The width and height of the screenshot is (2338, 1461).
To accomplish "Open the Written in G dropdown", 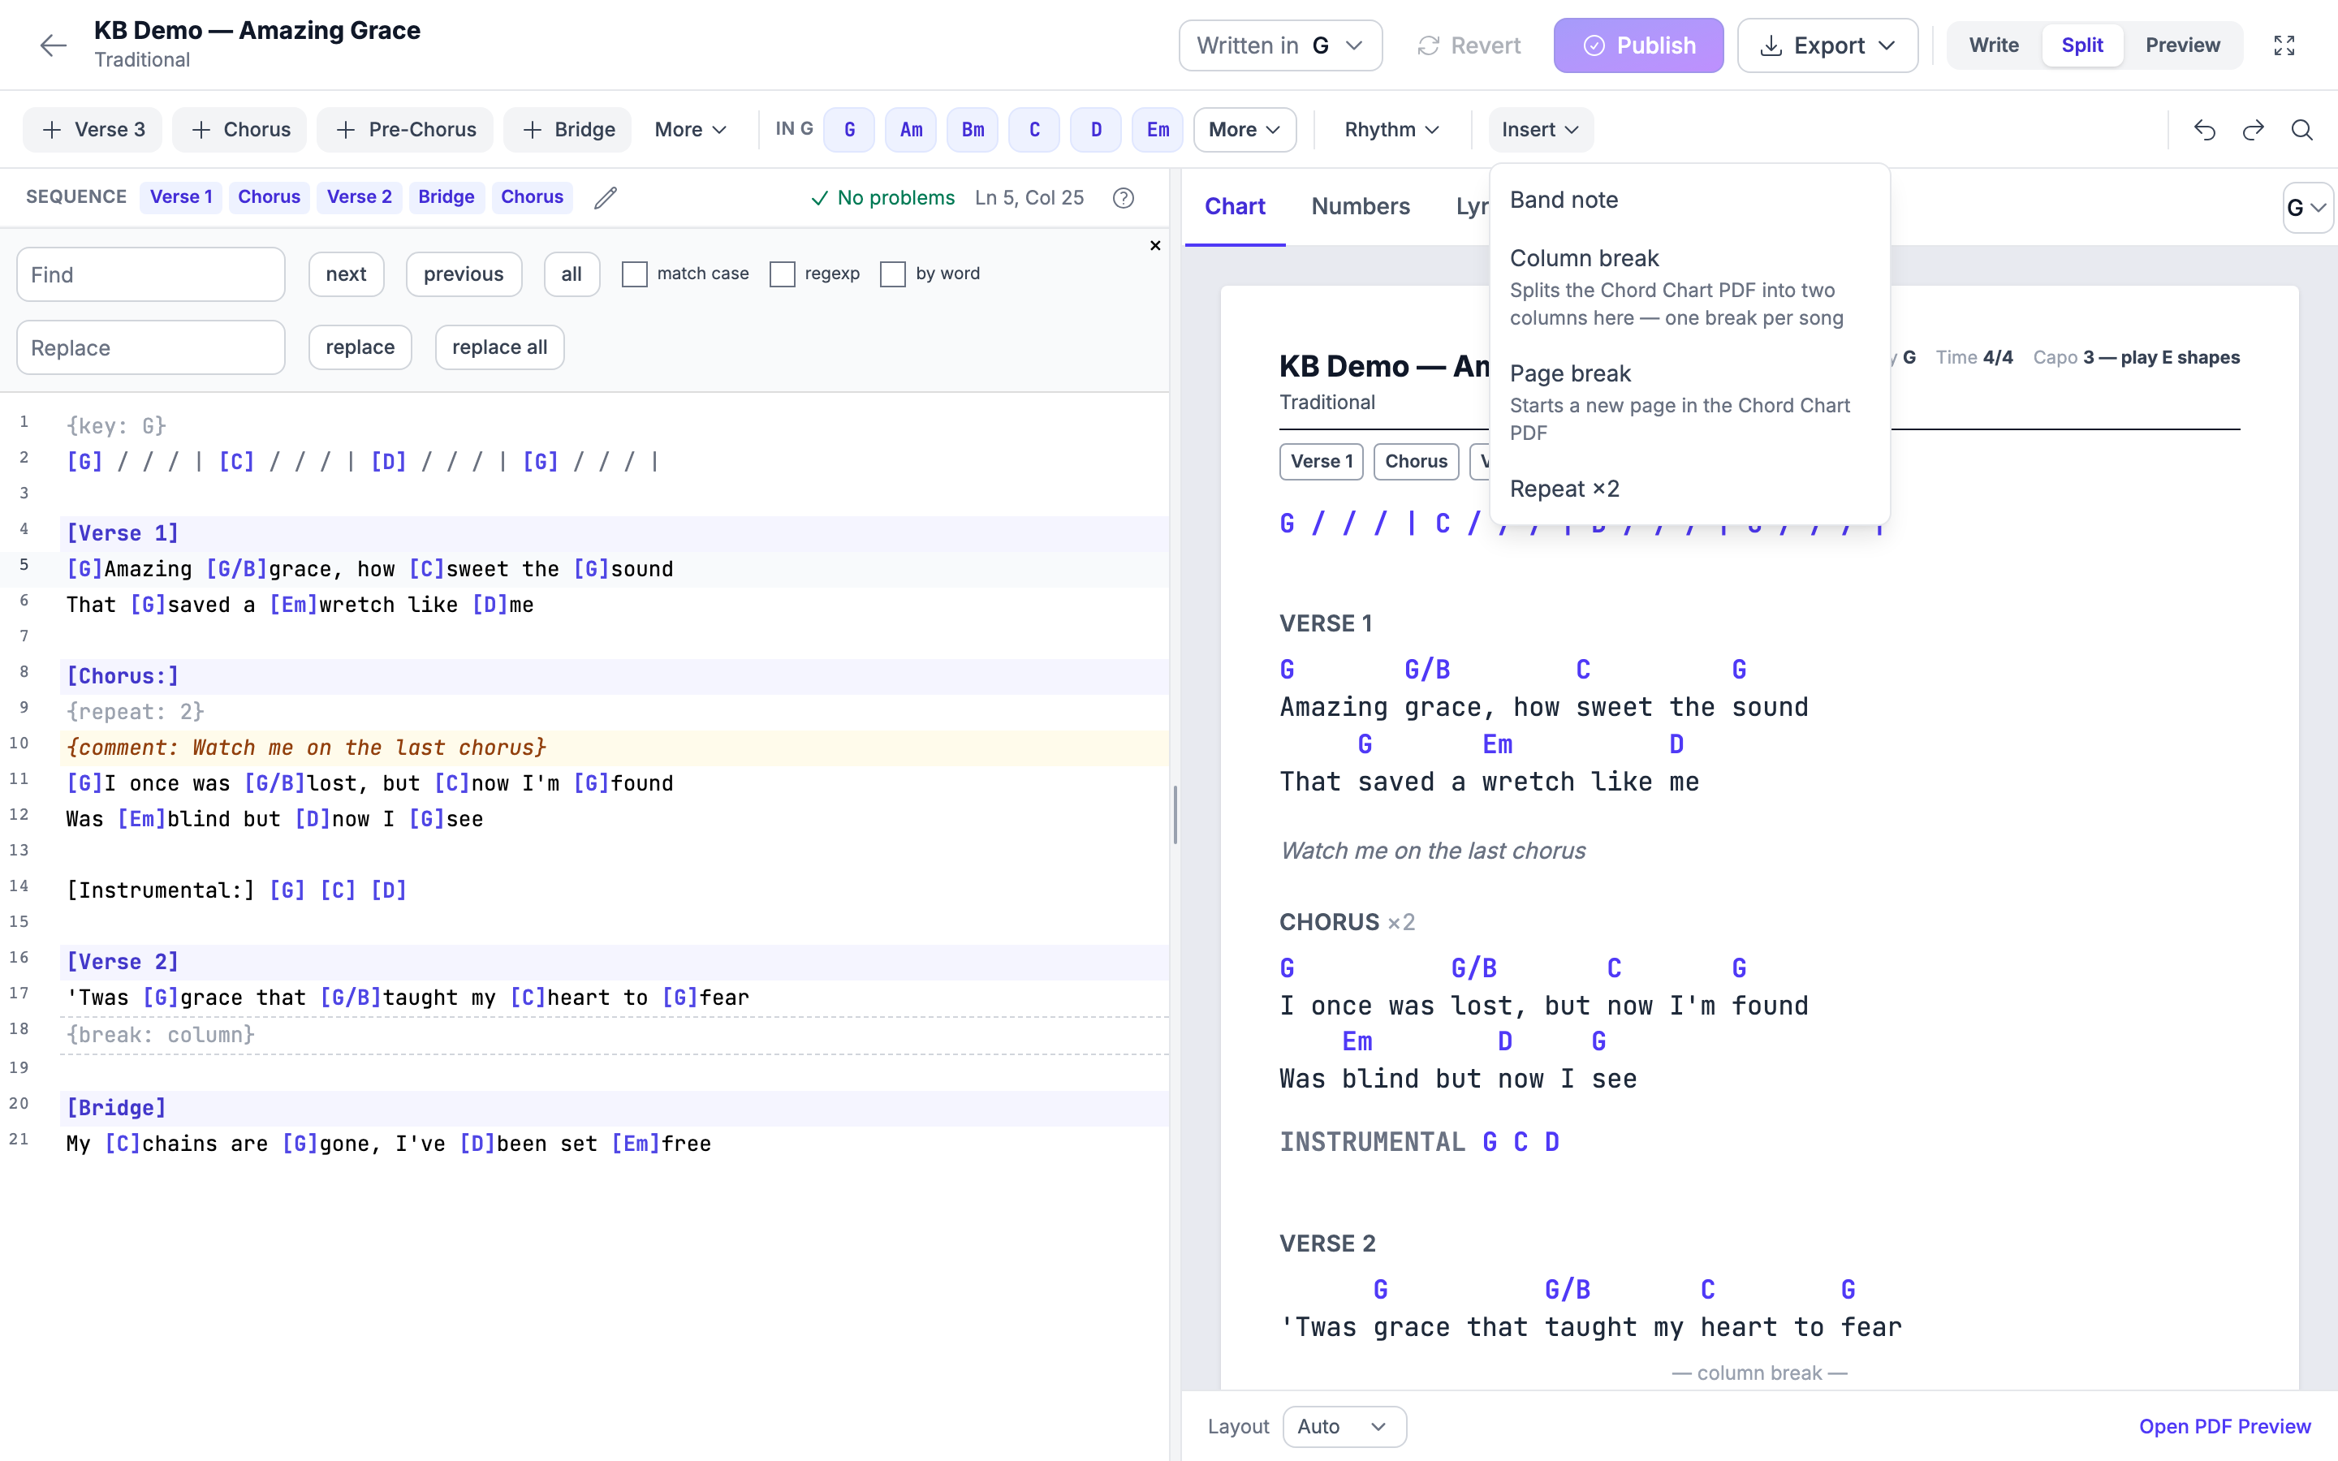I will (1280, 45).
